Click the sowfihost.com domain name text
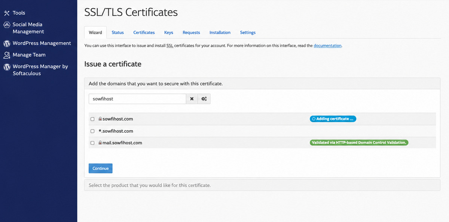 coord(117,119)
